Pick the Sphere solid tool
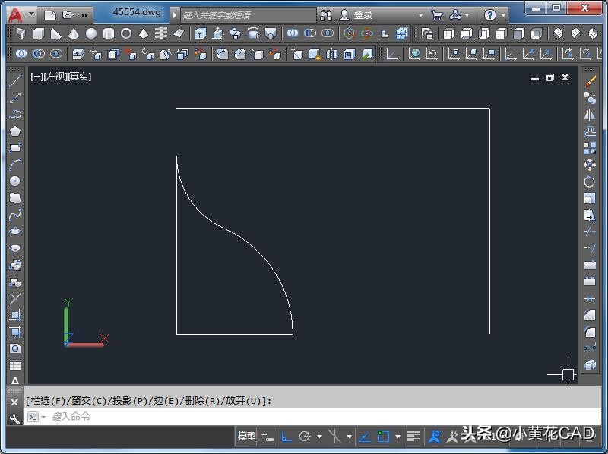 [91, 34]
